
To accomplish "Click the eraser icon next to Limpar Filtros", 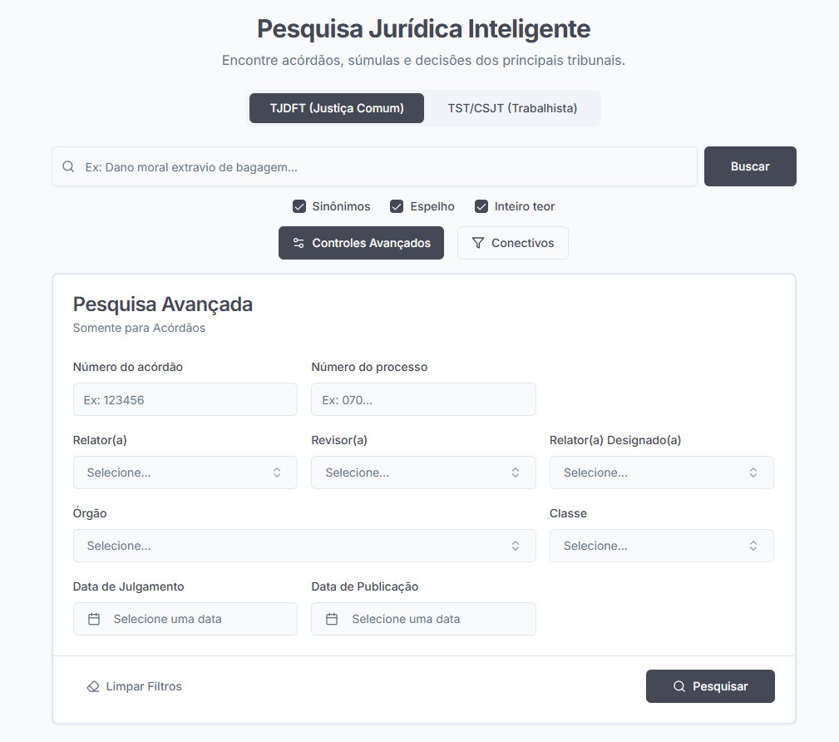I will pos(91,686).
